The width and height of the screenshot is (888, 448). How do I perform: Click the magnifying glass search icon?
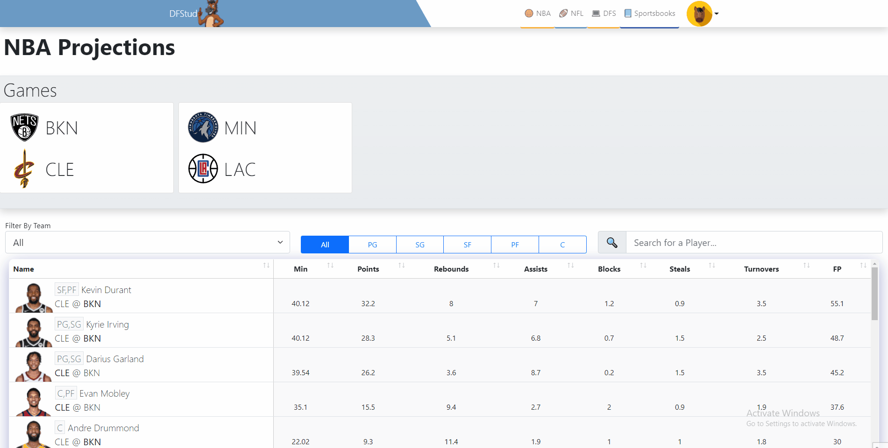612,243
